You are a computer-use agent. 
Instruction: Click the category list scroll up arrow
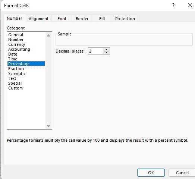point(48,35)
